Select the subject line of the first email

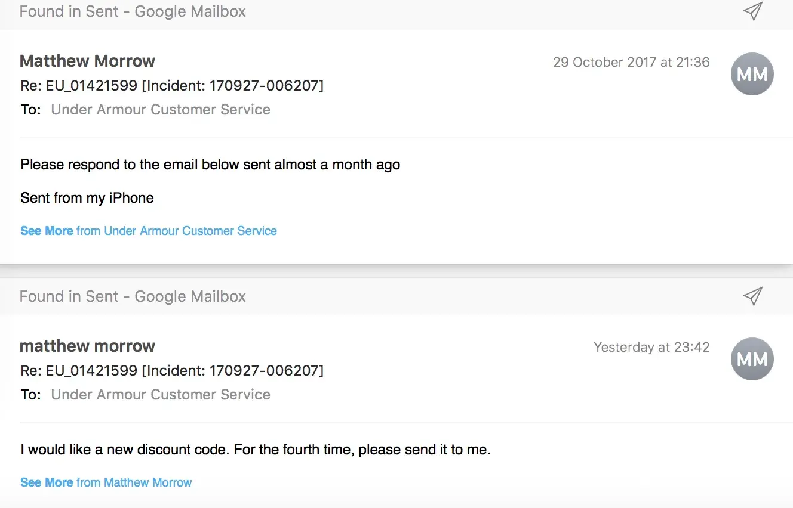172,86
